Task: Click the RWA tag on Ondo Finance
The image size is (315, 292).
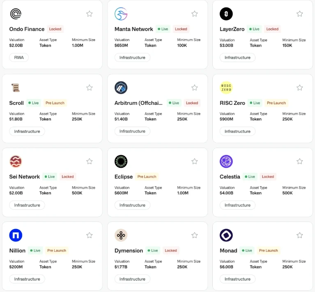Action: click(x=19, y=58)
